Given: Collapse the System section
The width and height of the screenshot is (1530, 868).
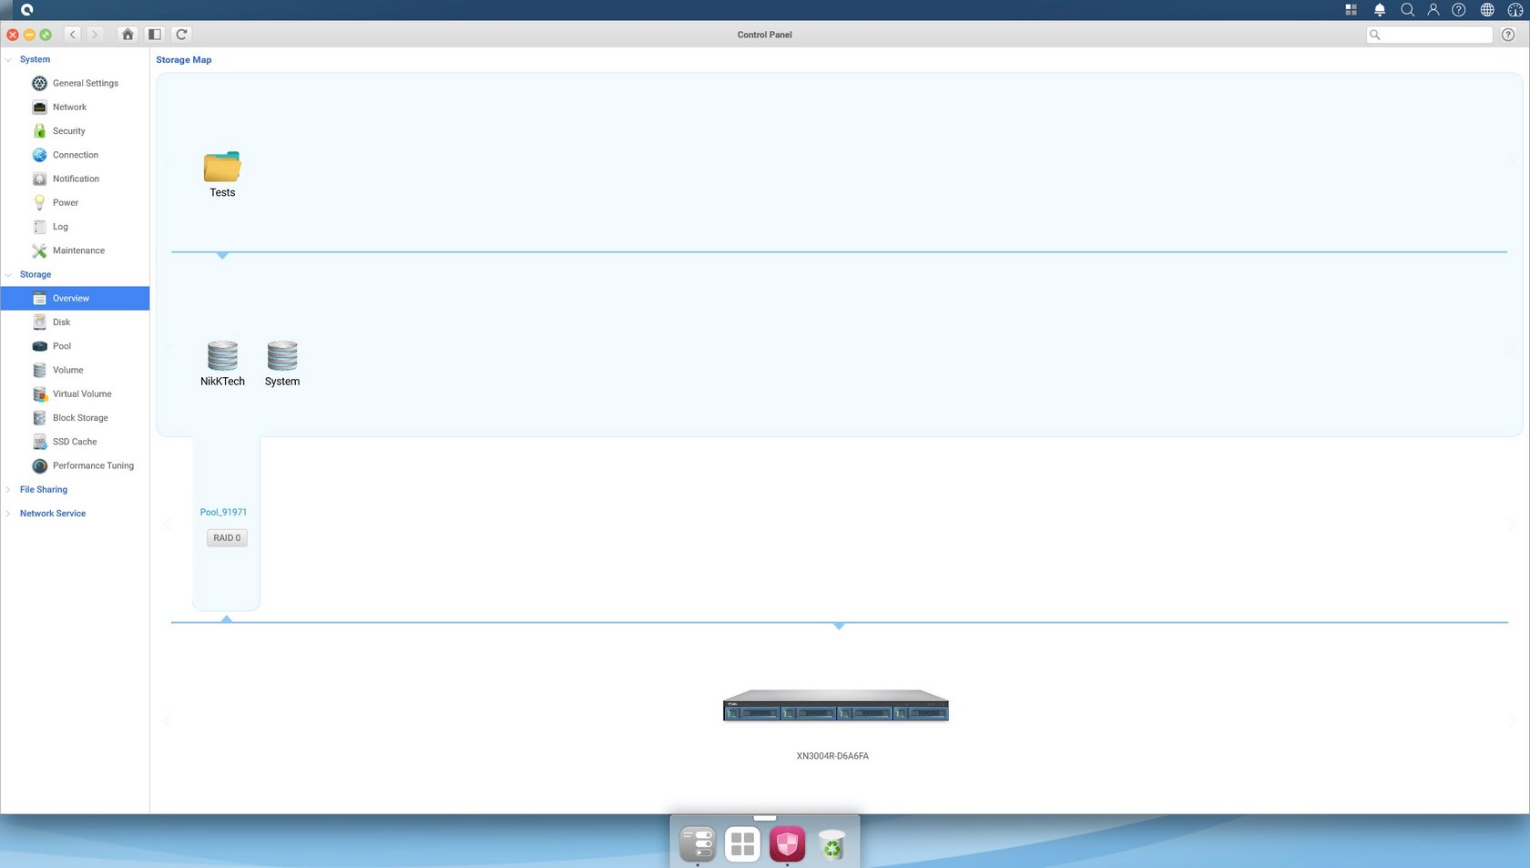Looking at the screenshot, I should 8,60.
